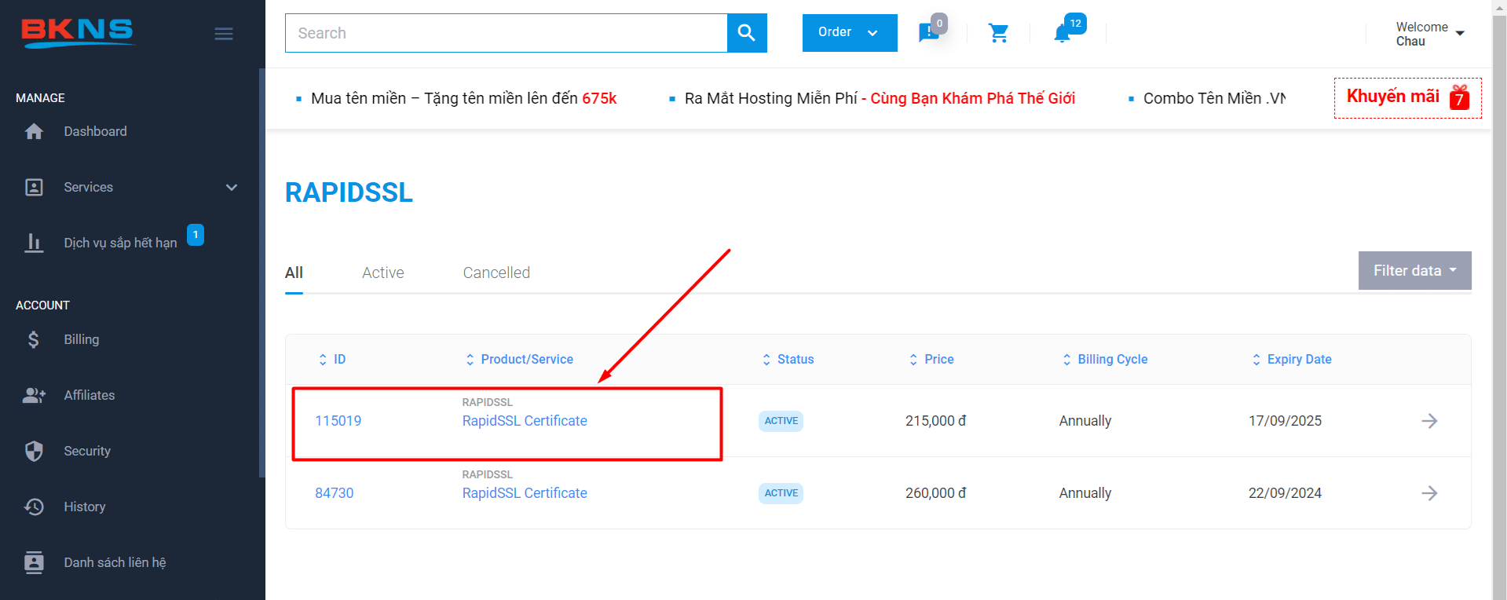
Task: Click the Security shield icon
Action: [34, 451]
